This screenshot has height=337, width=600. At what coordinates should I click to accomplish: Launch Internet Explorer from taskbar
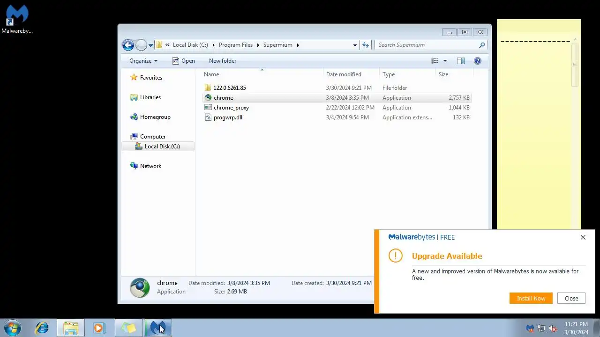point(42,328)
